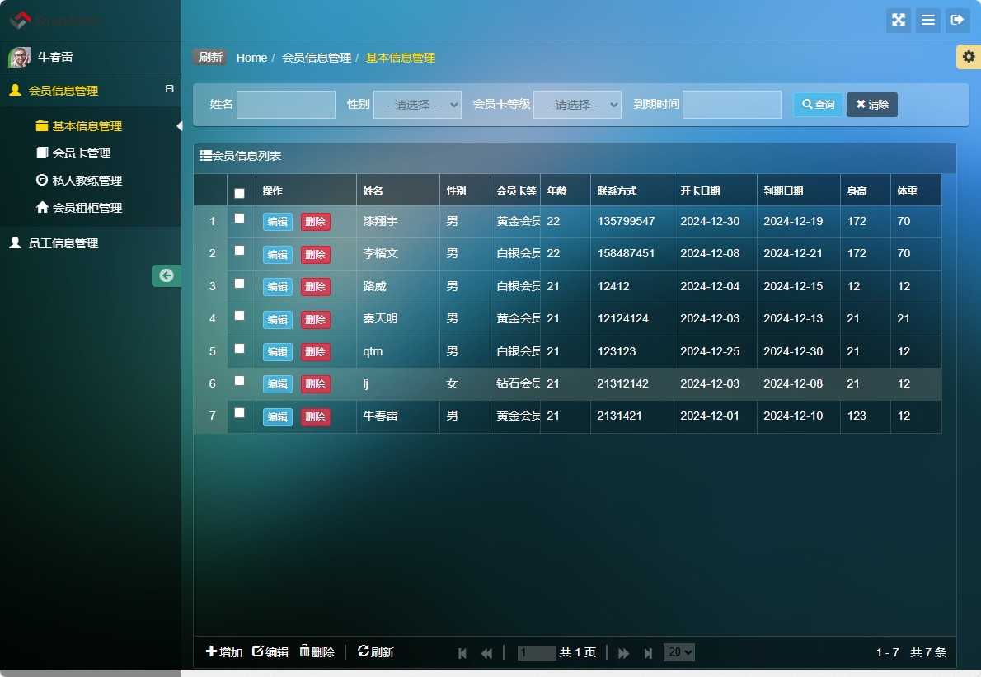This screenshot has width=981, height=677.
Task: Check the row for 漆翔宇
Action: click(239, 219)
